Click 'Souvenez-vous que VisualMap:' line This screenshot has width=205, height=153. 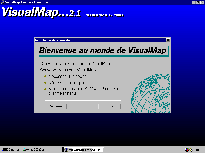point(68,70)
